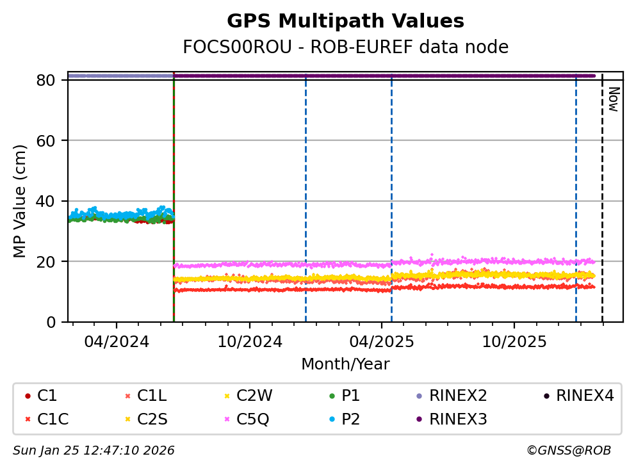Click the FOCS00ROU station subtitle

coord(345,47)
